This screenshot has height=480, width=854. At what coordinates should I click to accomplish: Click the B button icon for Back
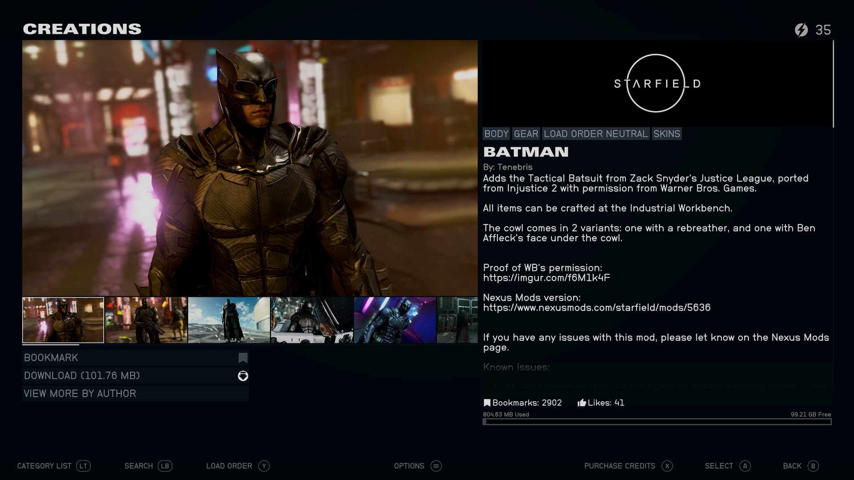pos(813,466)
